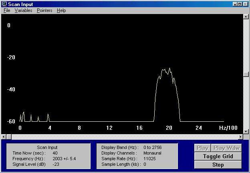Viewport: 250px width, 173px height.
Task: Click the Play Wdw button
Action: 226,148
